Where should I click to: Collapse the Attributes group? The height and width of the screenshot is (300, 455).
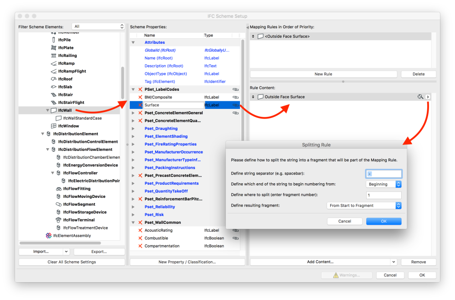click(133, 42)
